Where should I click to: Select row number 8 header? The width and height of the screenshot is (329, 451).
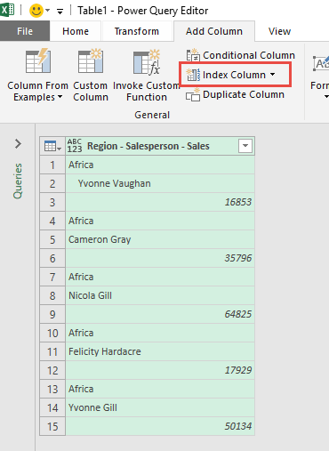(x=52, y=295)
